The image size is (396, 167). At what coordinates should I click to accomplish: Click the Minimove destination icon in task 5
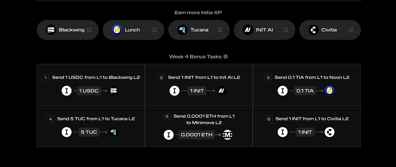[227, 135]
